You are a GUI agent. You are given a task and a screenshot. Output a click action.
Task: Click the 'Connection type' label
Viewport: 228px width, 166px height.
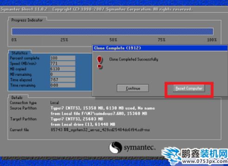point(23,103)
